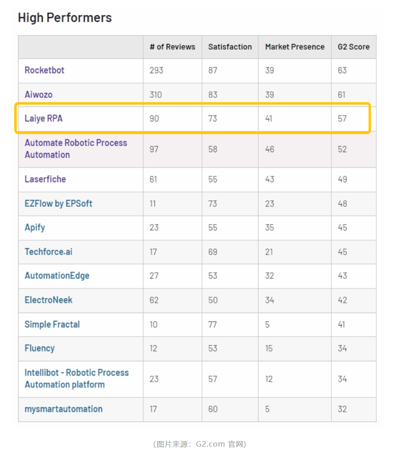Click the Techforce.ai link
The image size is (399, 461).
point(48,252)
